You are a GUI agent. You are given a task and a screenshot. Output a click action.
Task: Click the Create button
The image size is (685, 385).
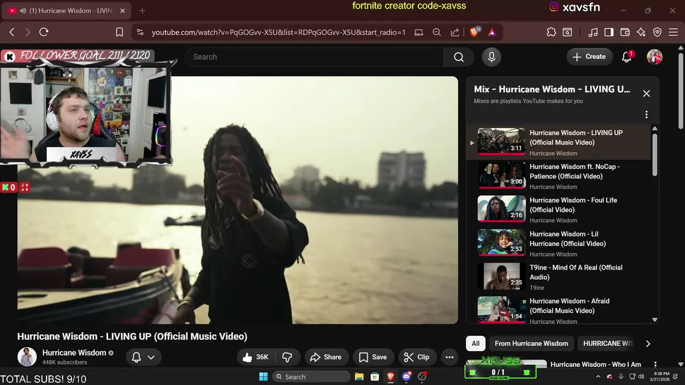(x=589, y=57)
